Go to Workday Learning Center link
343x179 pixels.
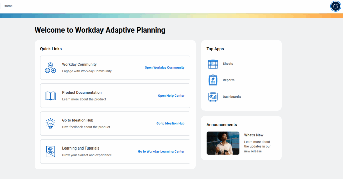point(161,152)
